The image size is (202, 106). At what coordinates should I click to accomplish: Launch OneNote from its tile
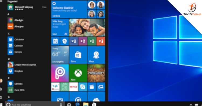(x=83, y=41)
